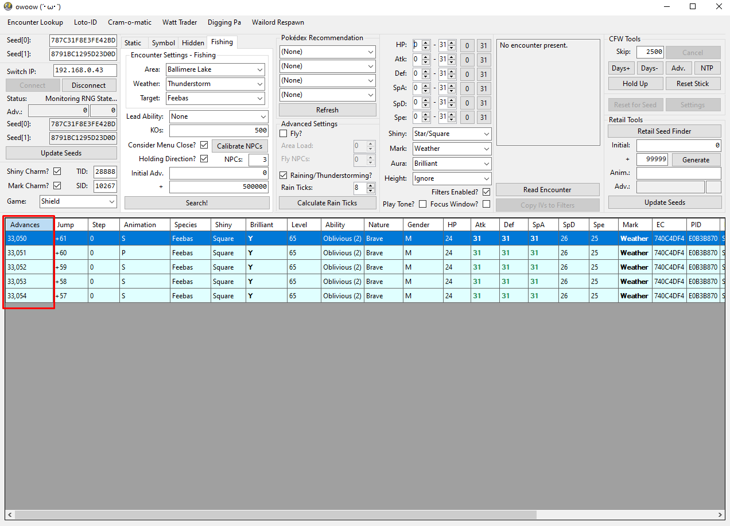Click the horizontal scrollbar left arrow
Image resolution: width=730 pixels, height=526 pixels.
pyautogui.click(x=10, y=515)
